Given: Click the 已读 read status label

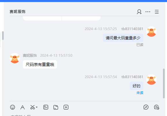Looking at the screenshot, I should [x=140, y=45].
